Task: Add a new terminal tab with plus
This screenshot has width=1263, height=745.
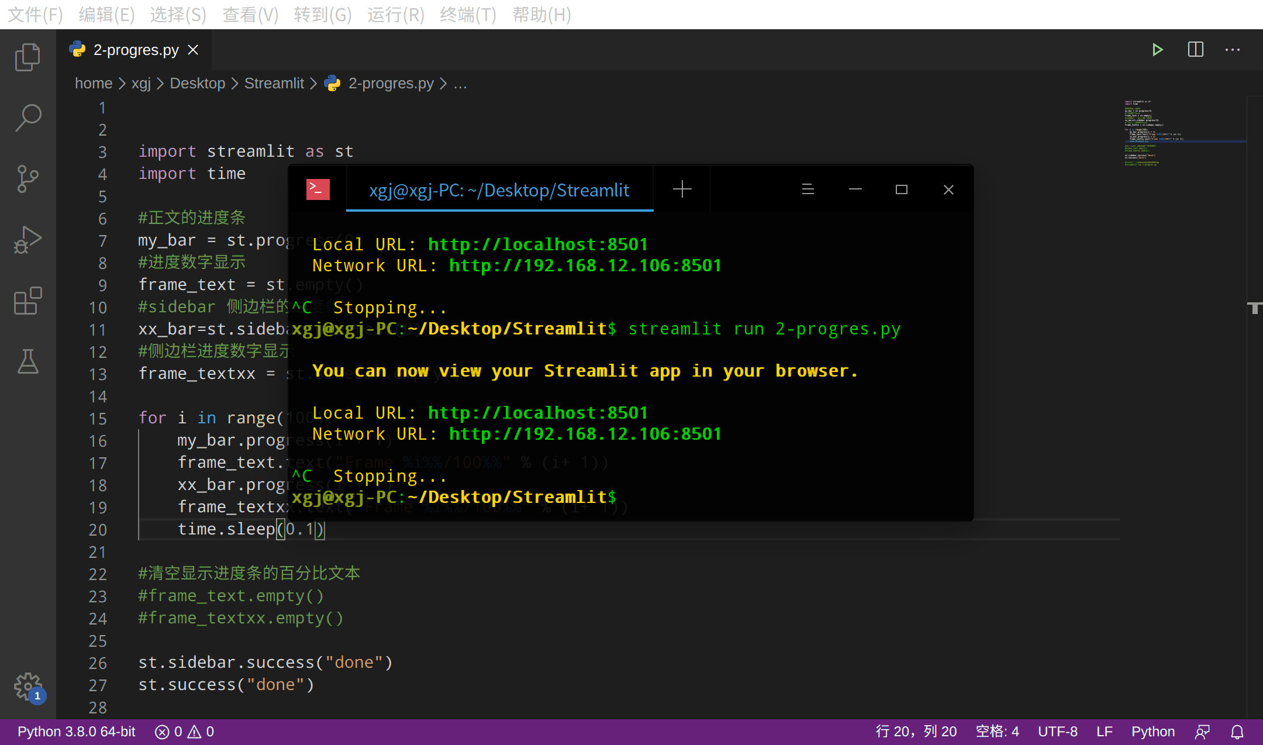Action: tap(682, 189)
